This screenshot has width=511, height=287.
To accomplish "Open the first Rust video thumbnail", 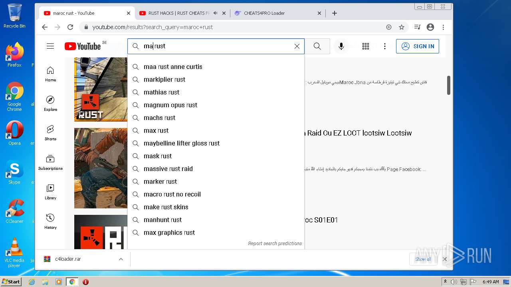I will click(x=101, y=89).
